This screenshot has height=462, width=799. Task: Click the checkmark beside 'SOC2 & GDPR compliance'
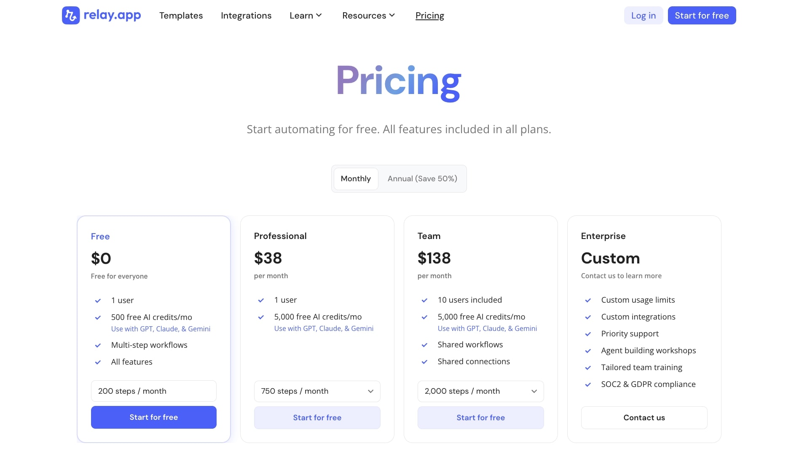coord(588,384)
